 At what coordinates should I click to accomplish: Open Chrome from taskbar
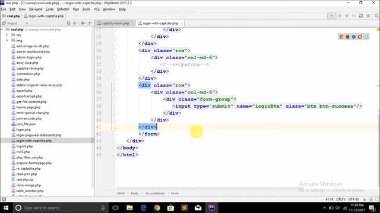pyautogui.click(x=157, y=208)
